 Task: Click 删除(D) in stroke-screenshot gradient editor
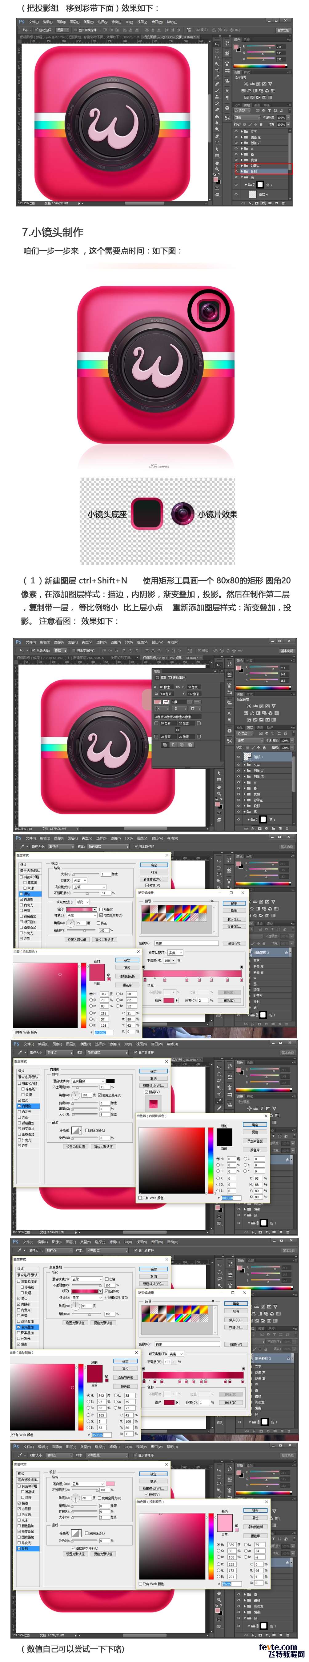(x=229, y=1000)
